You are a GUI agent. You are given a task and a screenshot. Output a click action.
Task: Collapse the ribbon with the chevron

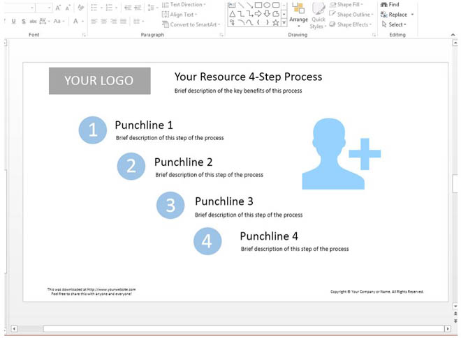[453, 35]
